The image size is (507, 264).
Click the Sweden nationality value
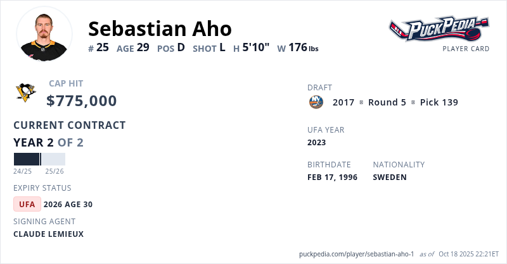pyautogui.click(x=390, y=177)
